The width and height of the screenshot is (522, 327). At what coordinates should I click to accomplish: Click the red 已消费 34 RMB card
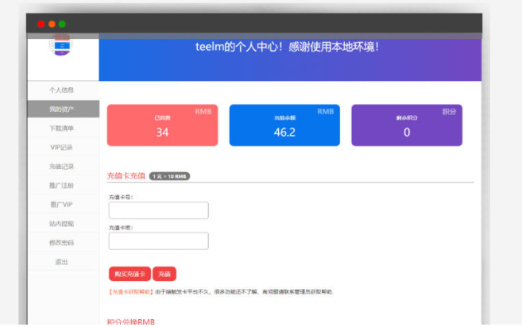(162, 125)
